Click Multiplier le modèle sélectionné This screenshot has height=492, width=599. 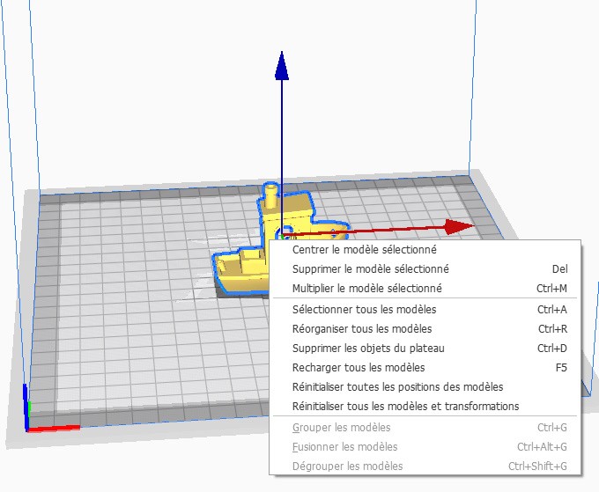(x=425, y=288)
